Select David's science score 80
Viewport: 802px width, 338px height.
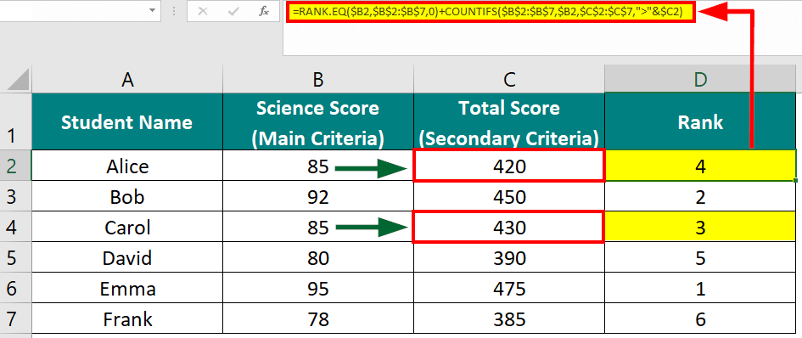pyautogui.click(x=318, y=257)
